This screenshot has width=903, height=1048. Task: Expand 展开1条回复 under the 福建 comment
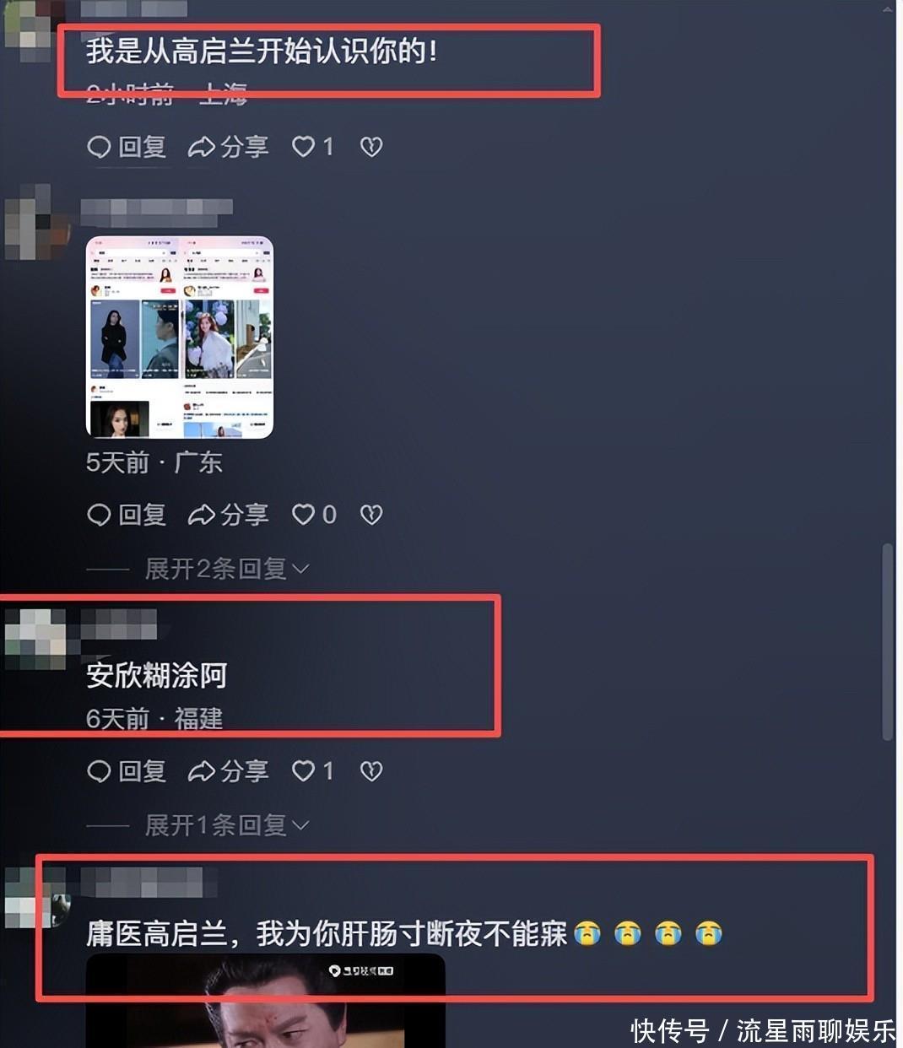(226, 825)
